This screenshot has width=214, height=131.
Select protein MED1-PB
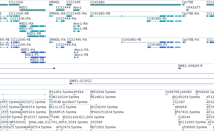click(38, 63)
